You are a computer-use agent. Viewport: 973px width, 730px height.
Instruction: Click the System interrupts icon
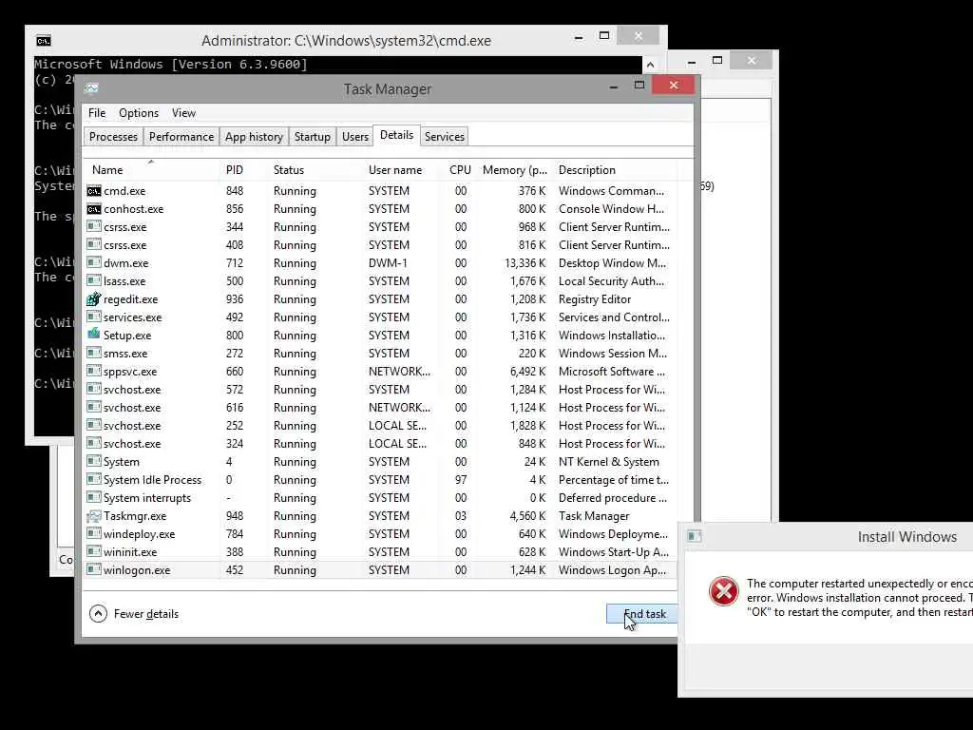click(94, 497)
